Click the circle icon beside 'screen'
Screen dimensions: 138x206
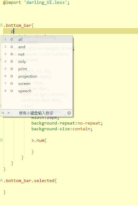coord(12,84)
